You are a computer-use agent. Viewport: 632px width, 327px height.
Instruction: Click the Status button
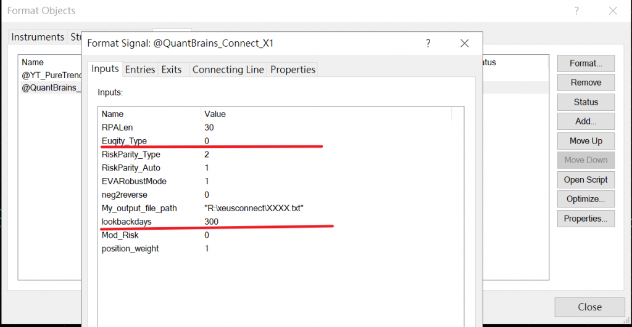point(586,102)
